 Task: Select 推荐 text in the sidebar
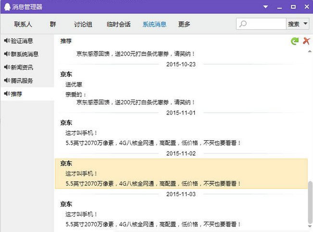point(16,94)
